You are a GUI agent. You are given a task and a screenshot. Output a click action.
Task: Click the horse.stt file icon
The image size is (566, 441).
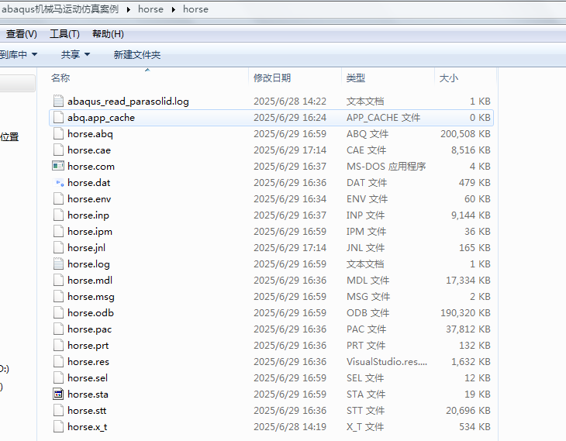click(x=58, y=410)
